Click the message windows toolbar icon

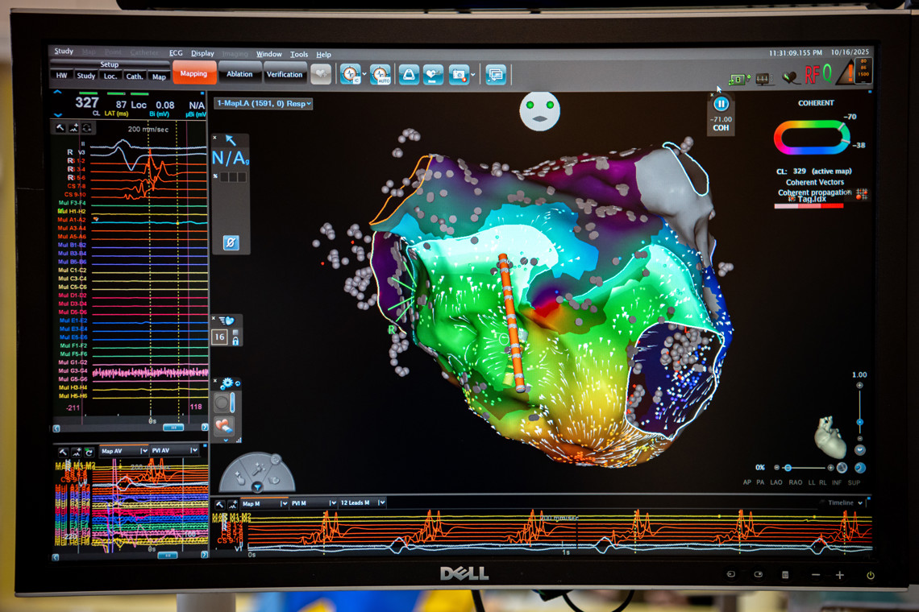[496, 74]
